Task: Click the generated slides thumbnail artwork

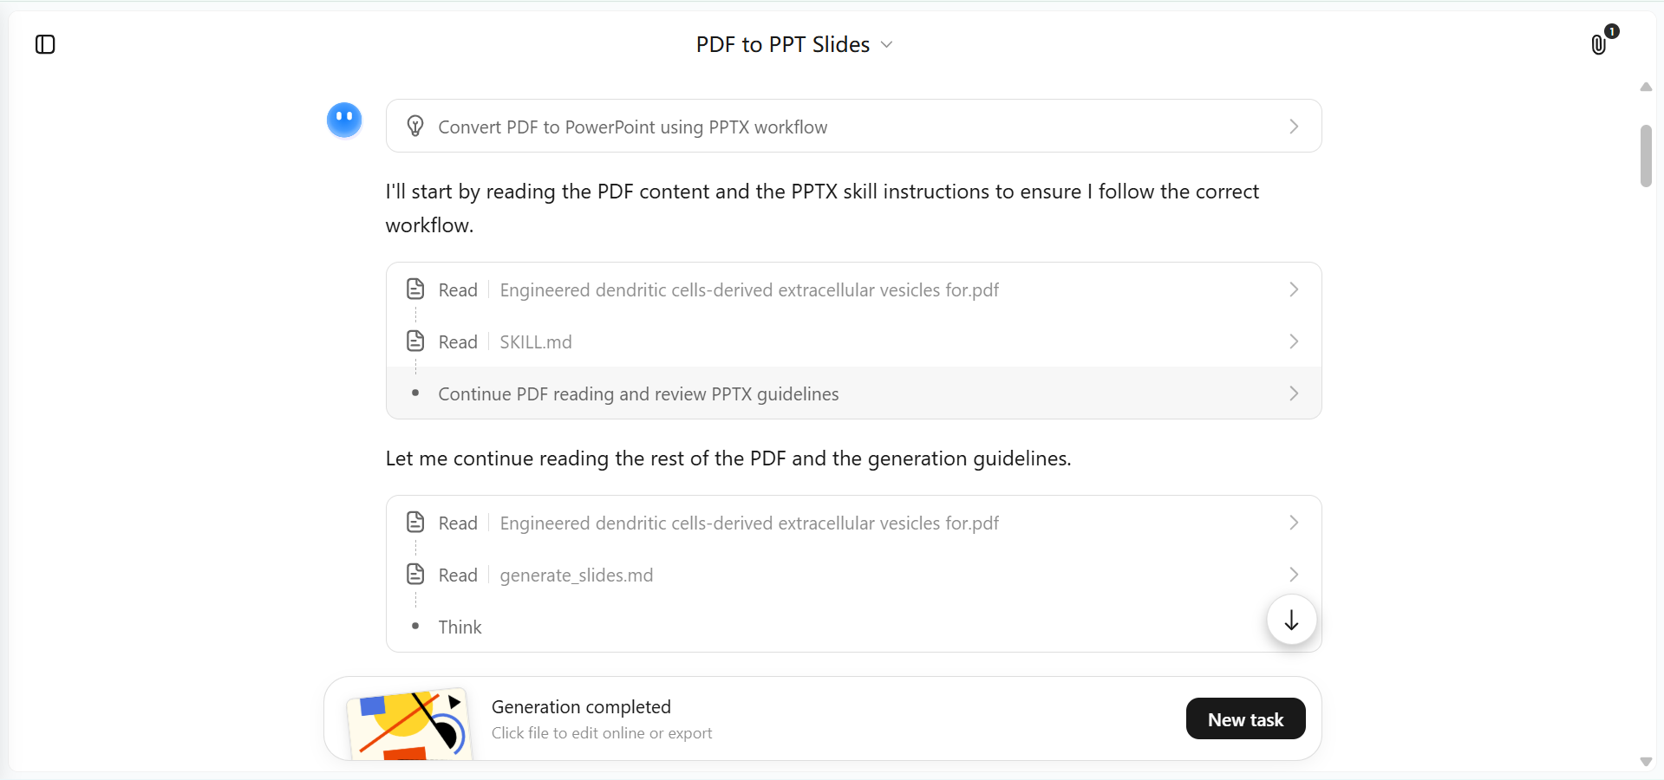Action: point(408,725)
